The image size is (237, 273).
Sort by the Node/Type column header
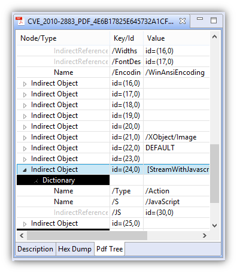63,38
